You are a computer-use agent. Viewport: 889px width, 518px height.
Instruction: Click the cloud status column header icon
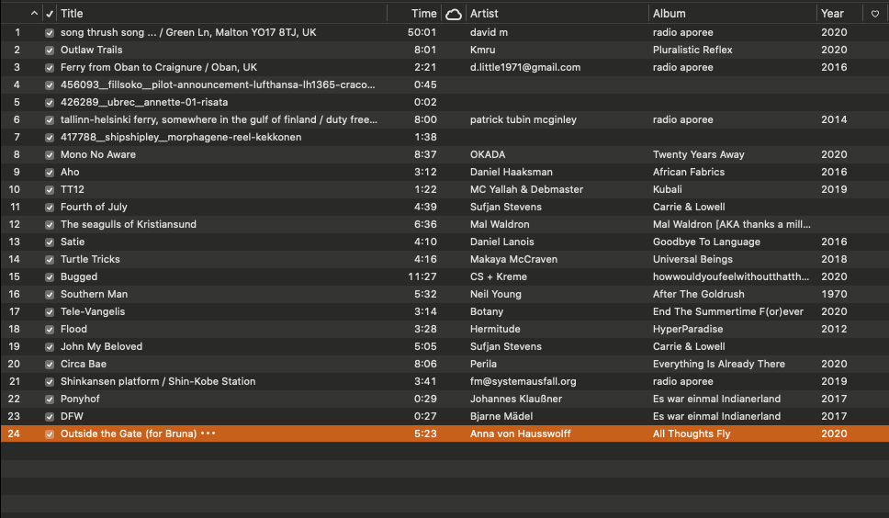[x=453, y=14]
